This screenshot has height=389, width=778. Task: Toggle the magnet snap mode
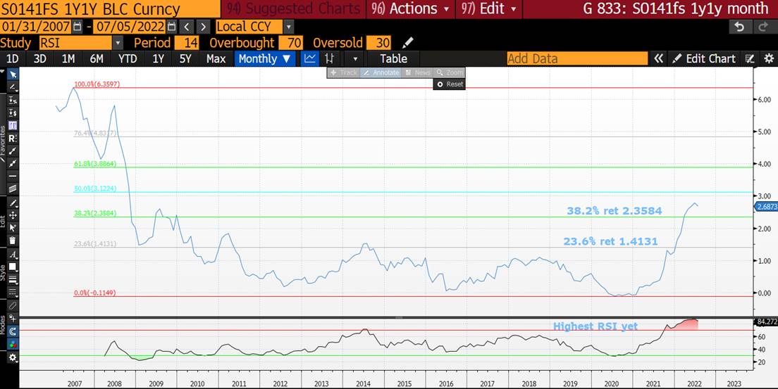click(13, 331)
